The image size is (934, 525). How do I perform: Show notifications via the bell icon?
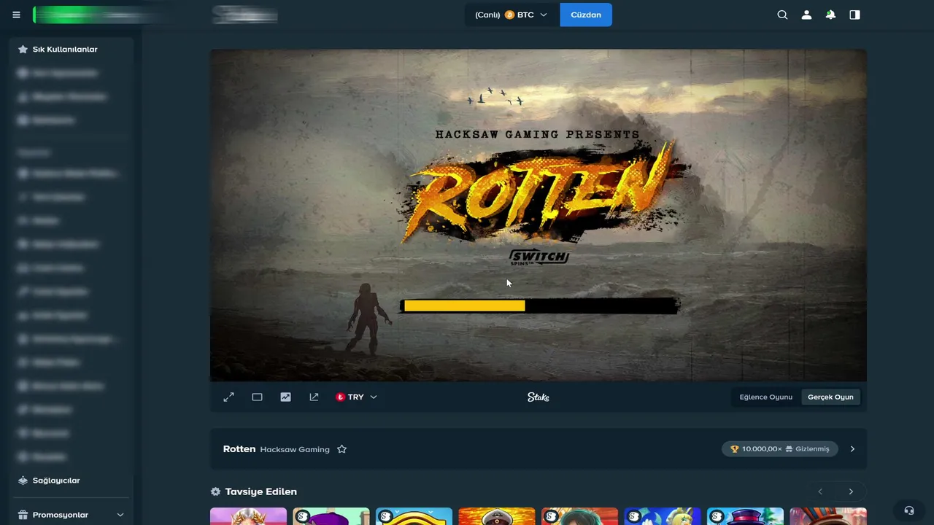tap(830, 15)
